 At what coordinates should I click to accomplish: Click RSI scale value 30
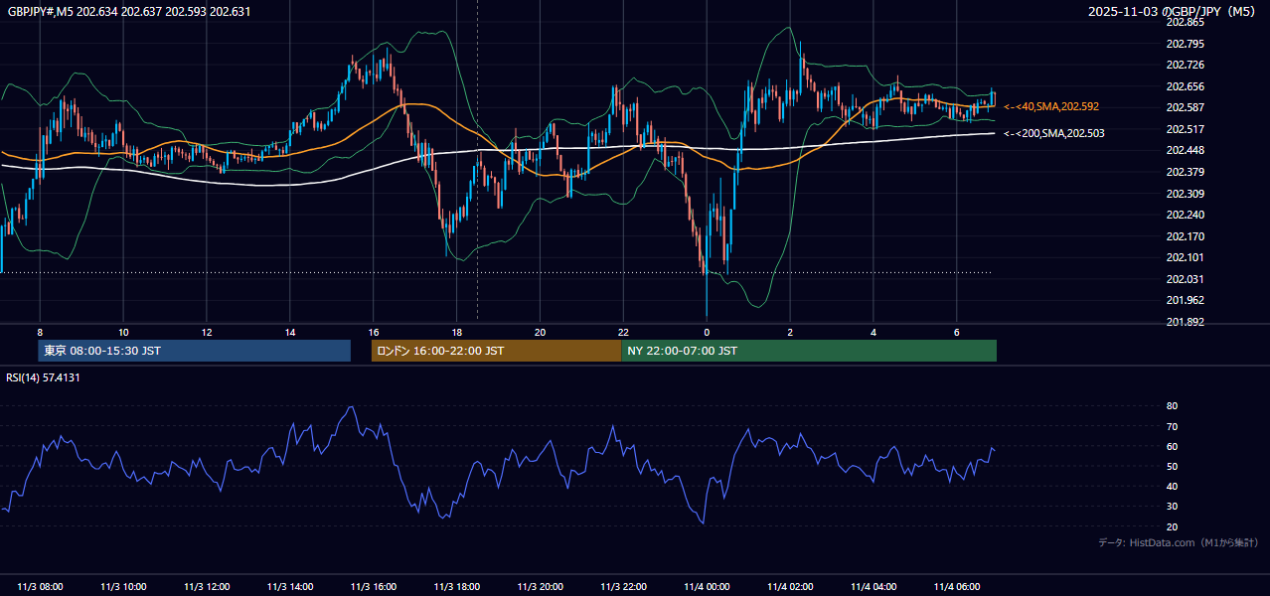(x=1172, y=507)
